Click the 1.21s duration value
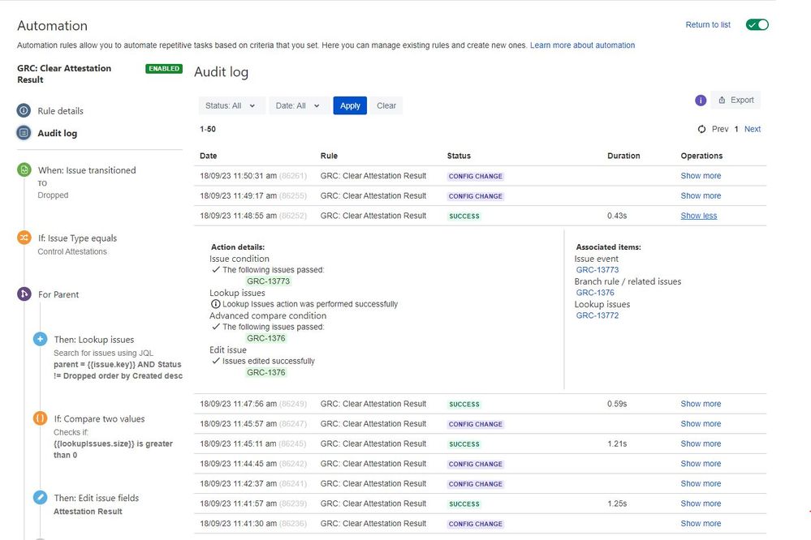Viewport: 811px width, 540px height. [617, 444]
